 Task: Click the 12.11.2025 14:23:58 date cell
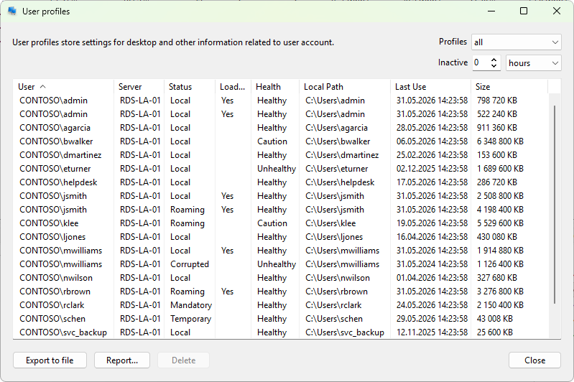[432, 332]
